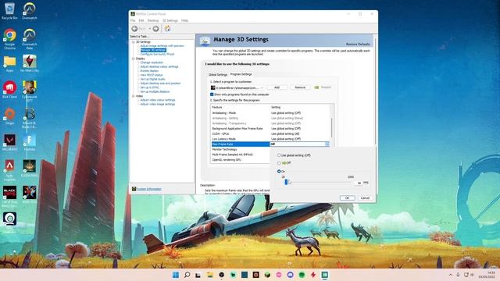
Task: Select Change resolution task
Action: click(x=152, y=62)
